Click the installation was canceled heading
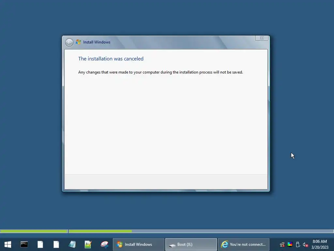The image size is (334, 251). (111, 59)
